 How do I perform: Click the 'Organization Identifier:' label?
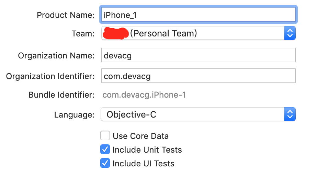tap(50, 76)
